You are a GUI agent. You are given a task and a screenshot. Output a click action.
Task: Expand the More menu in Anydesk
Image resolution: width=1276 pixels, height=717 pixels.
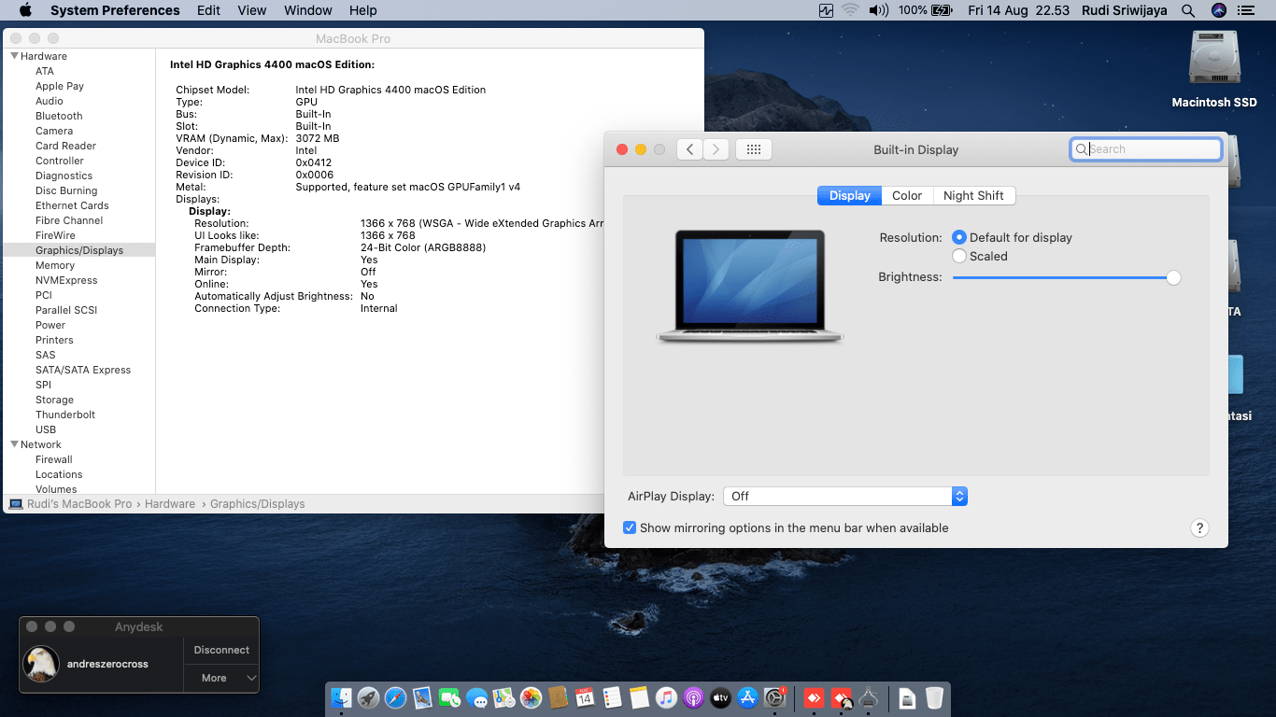pos(222,678)
